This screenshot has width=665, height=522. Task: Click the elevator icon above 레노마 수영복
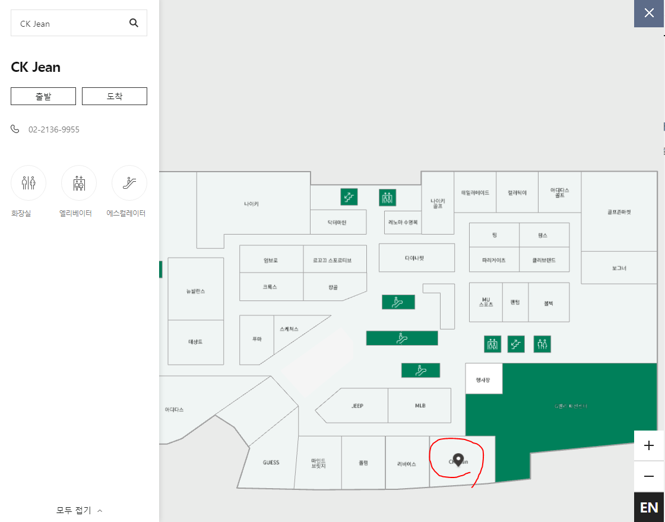point(387,198)
